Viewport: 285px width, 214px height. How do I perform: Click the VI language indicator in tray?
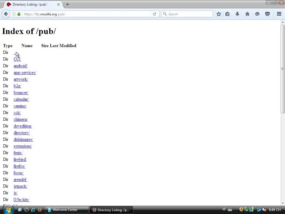pyautogui.click(x=224, y=210)
